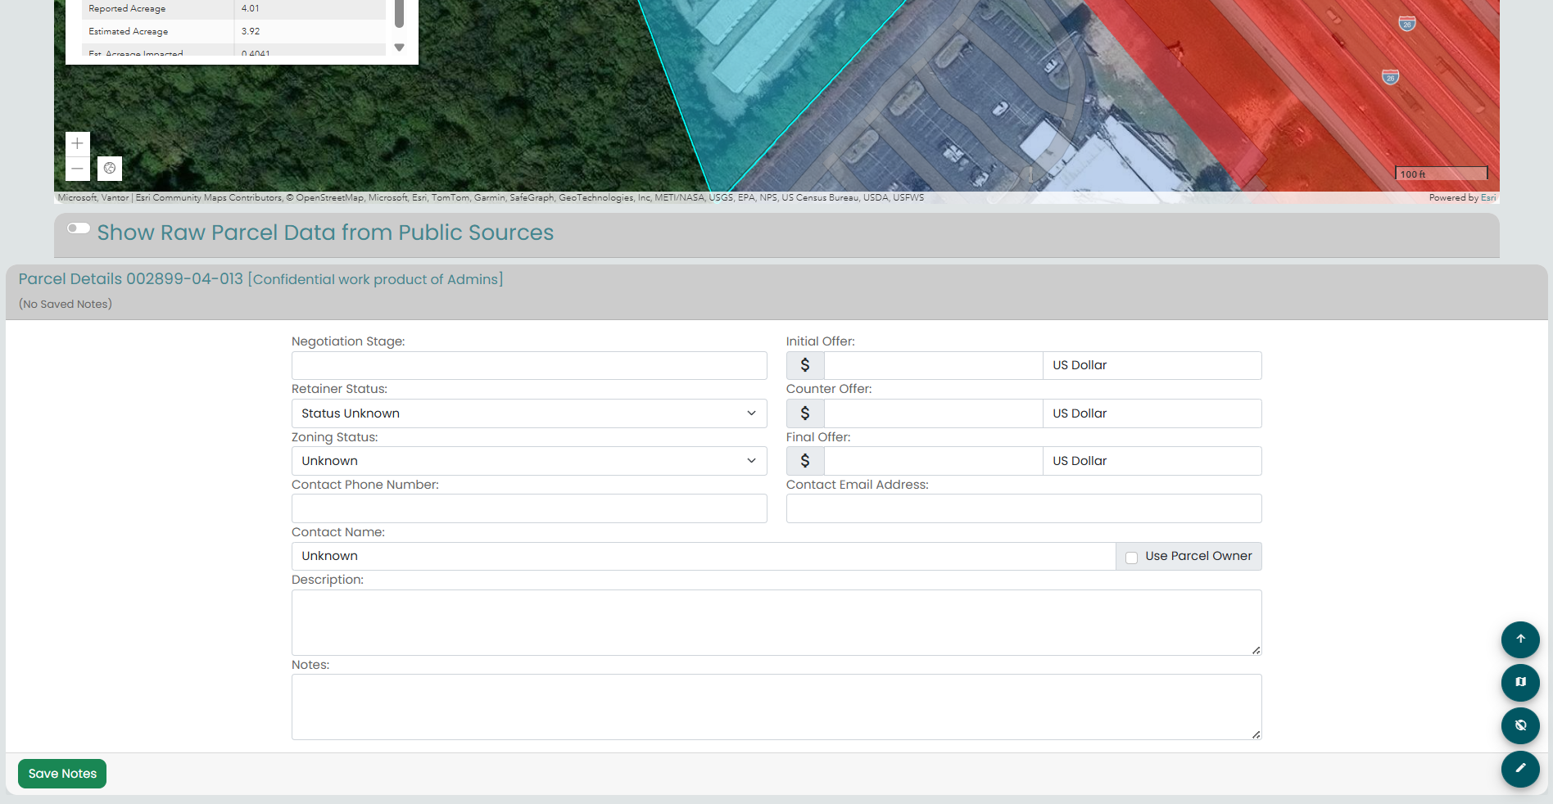Click Final Offer US Dollar currency field
Image resolution: width=1553 pixels, height=804 pixels.
1152,461
